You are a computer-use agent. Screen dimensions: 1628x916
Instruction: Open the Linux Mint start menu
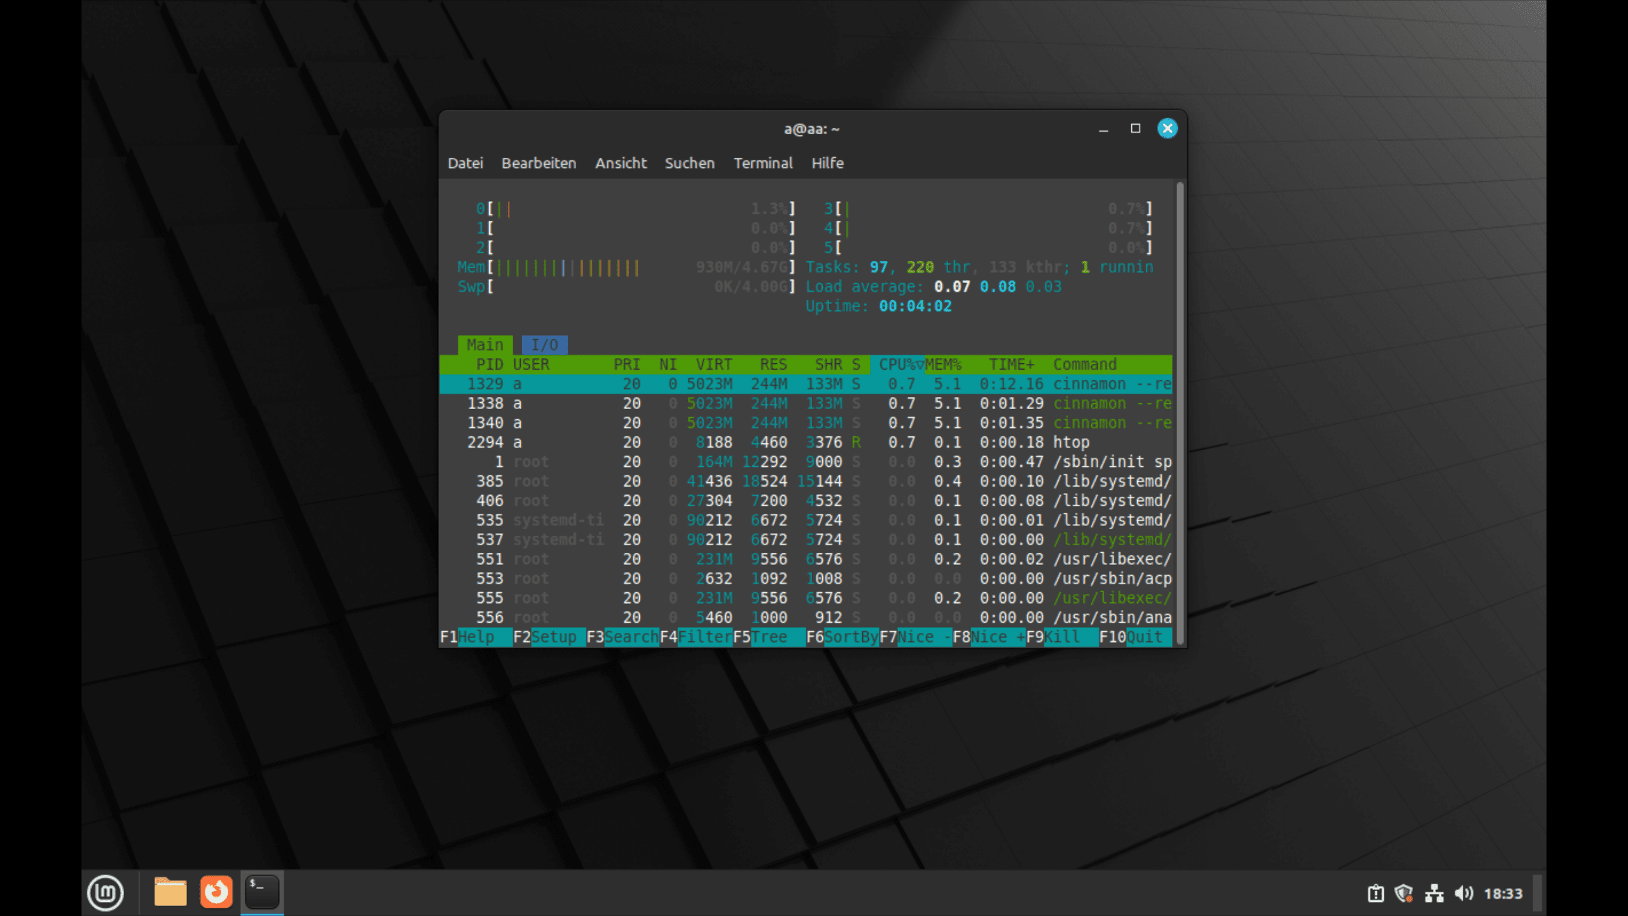point(105,892)
